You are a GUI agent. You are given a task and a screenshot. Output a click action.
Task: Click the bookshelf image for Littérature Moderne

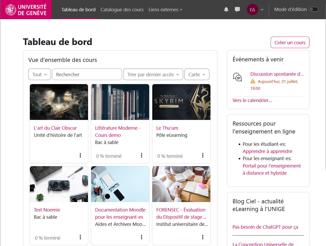[x=120, y=102]
